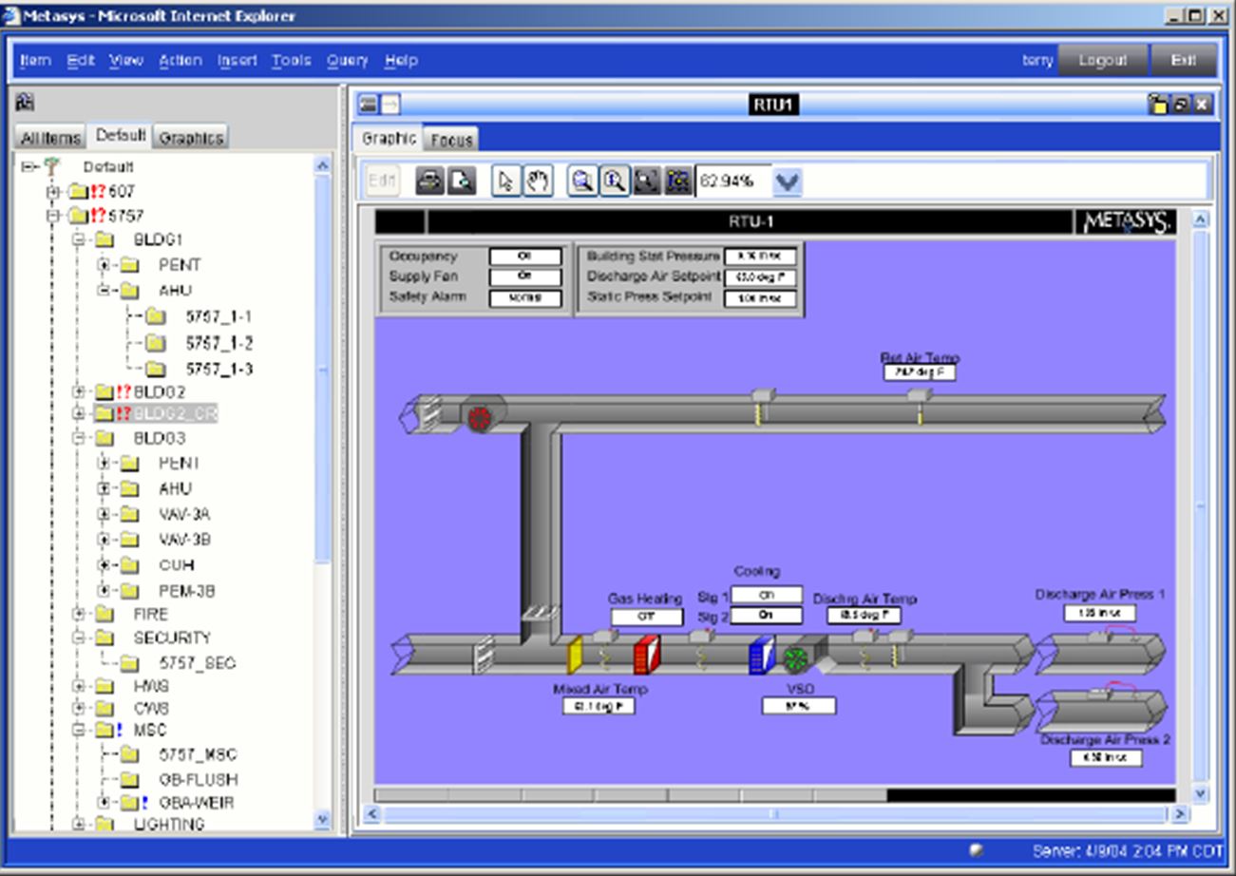Expand the 607 folder node

53,192
